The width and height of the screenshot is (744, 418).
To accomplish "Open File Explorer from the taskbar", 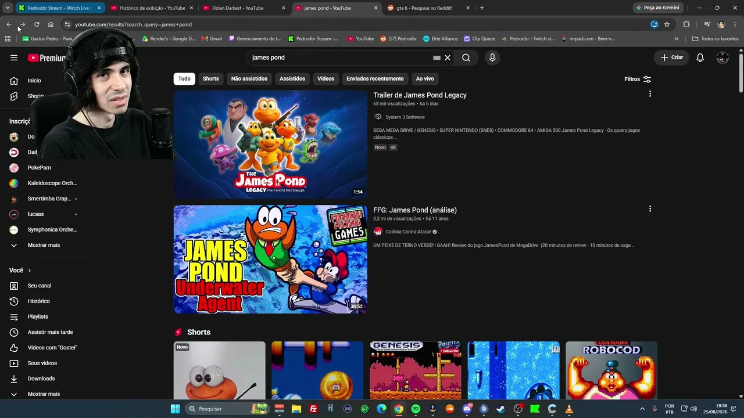I will coord(296,409).
